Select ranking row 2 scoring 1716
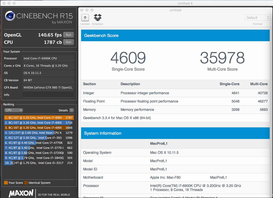Viewport: 273px width, 198px height. tap(39, 123)
